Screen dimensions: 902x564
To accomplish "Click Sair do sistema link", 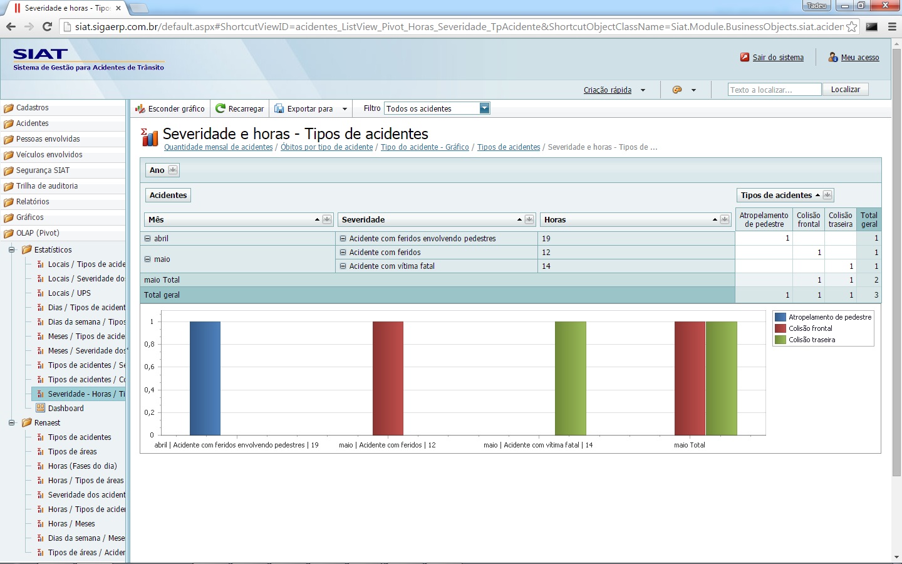I will click(x=778, y=57).
